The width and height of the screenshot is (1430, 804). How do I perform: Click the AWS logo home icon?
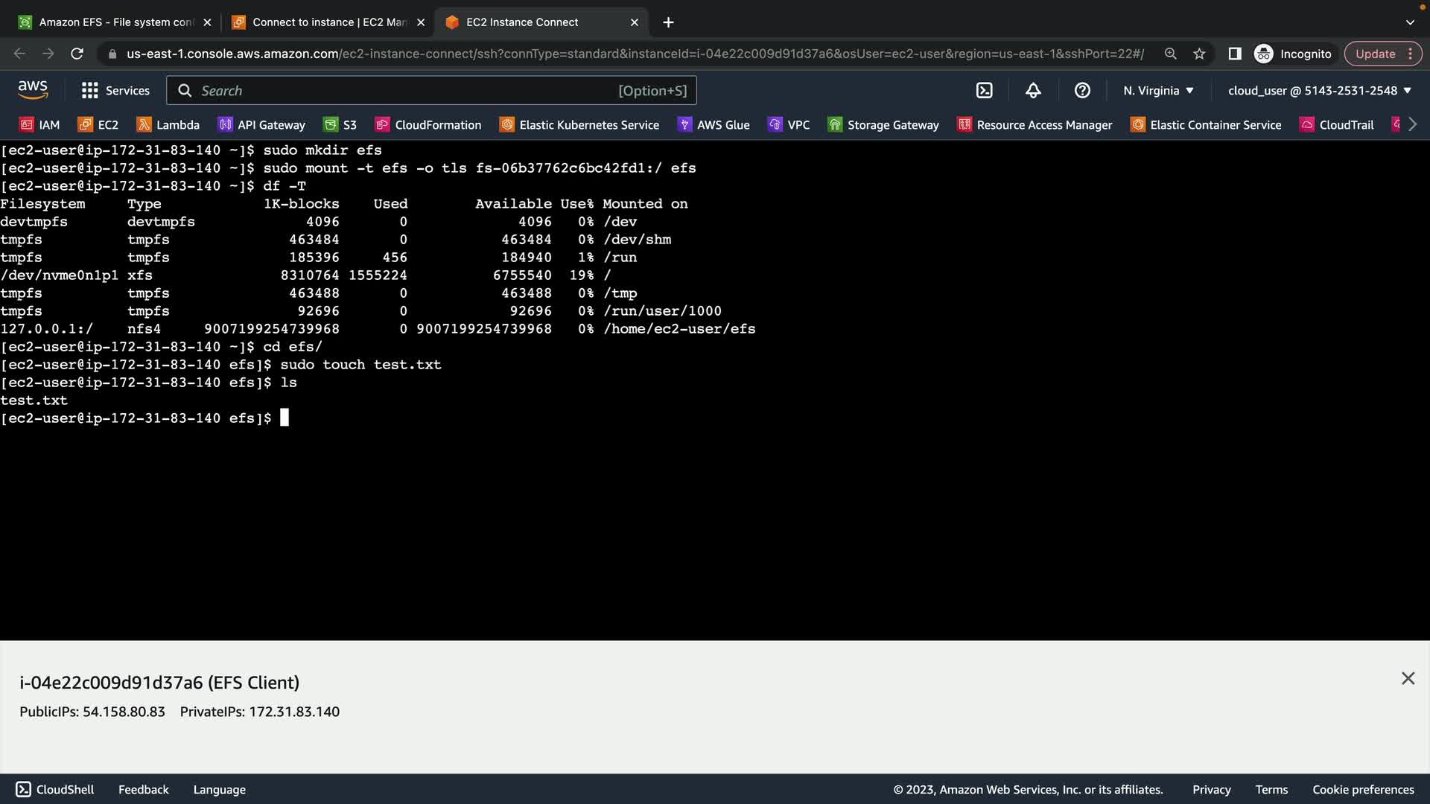[33, 90]
